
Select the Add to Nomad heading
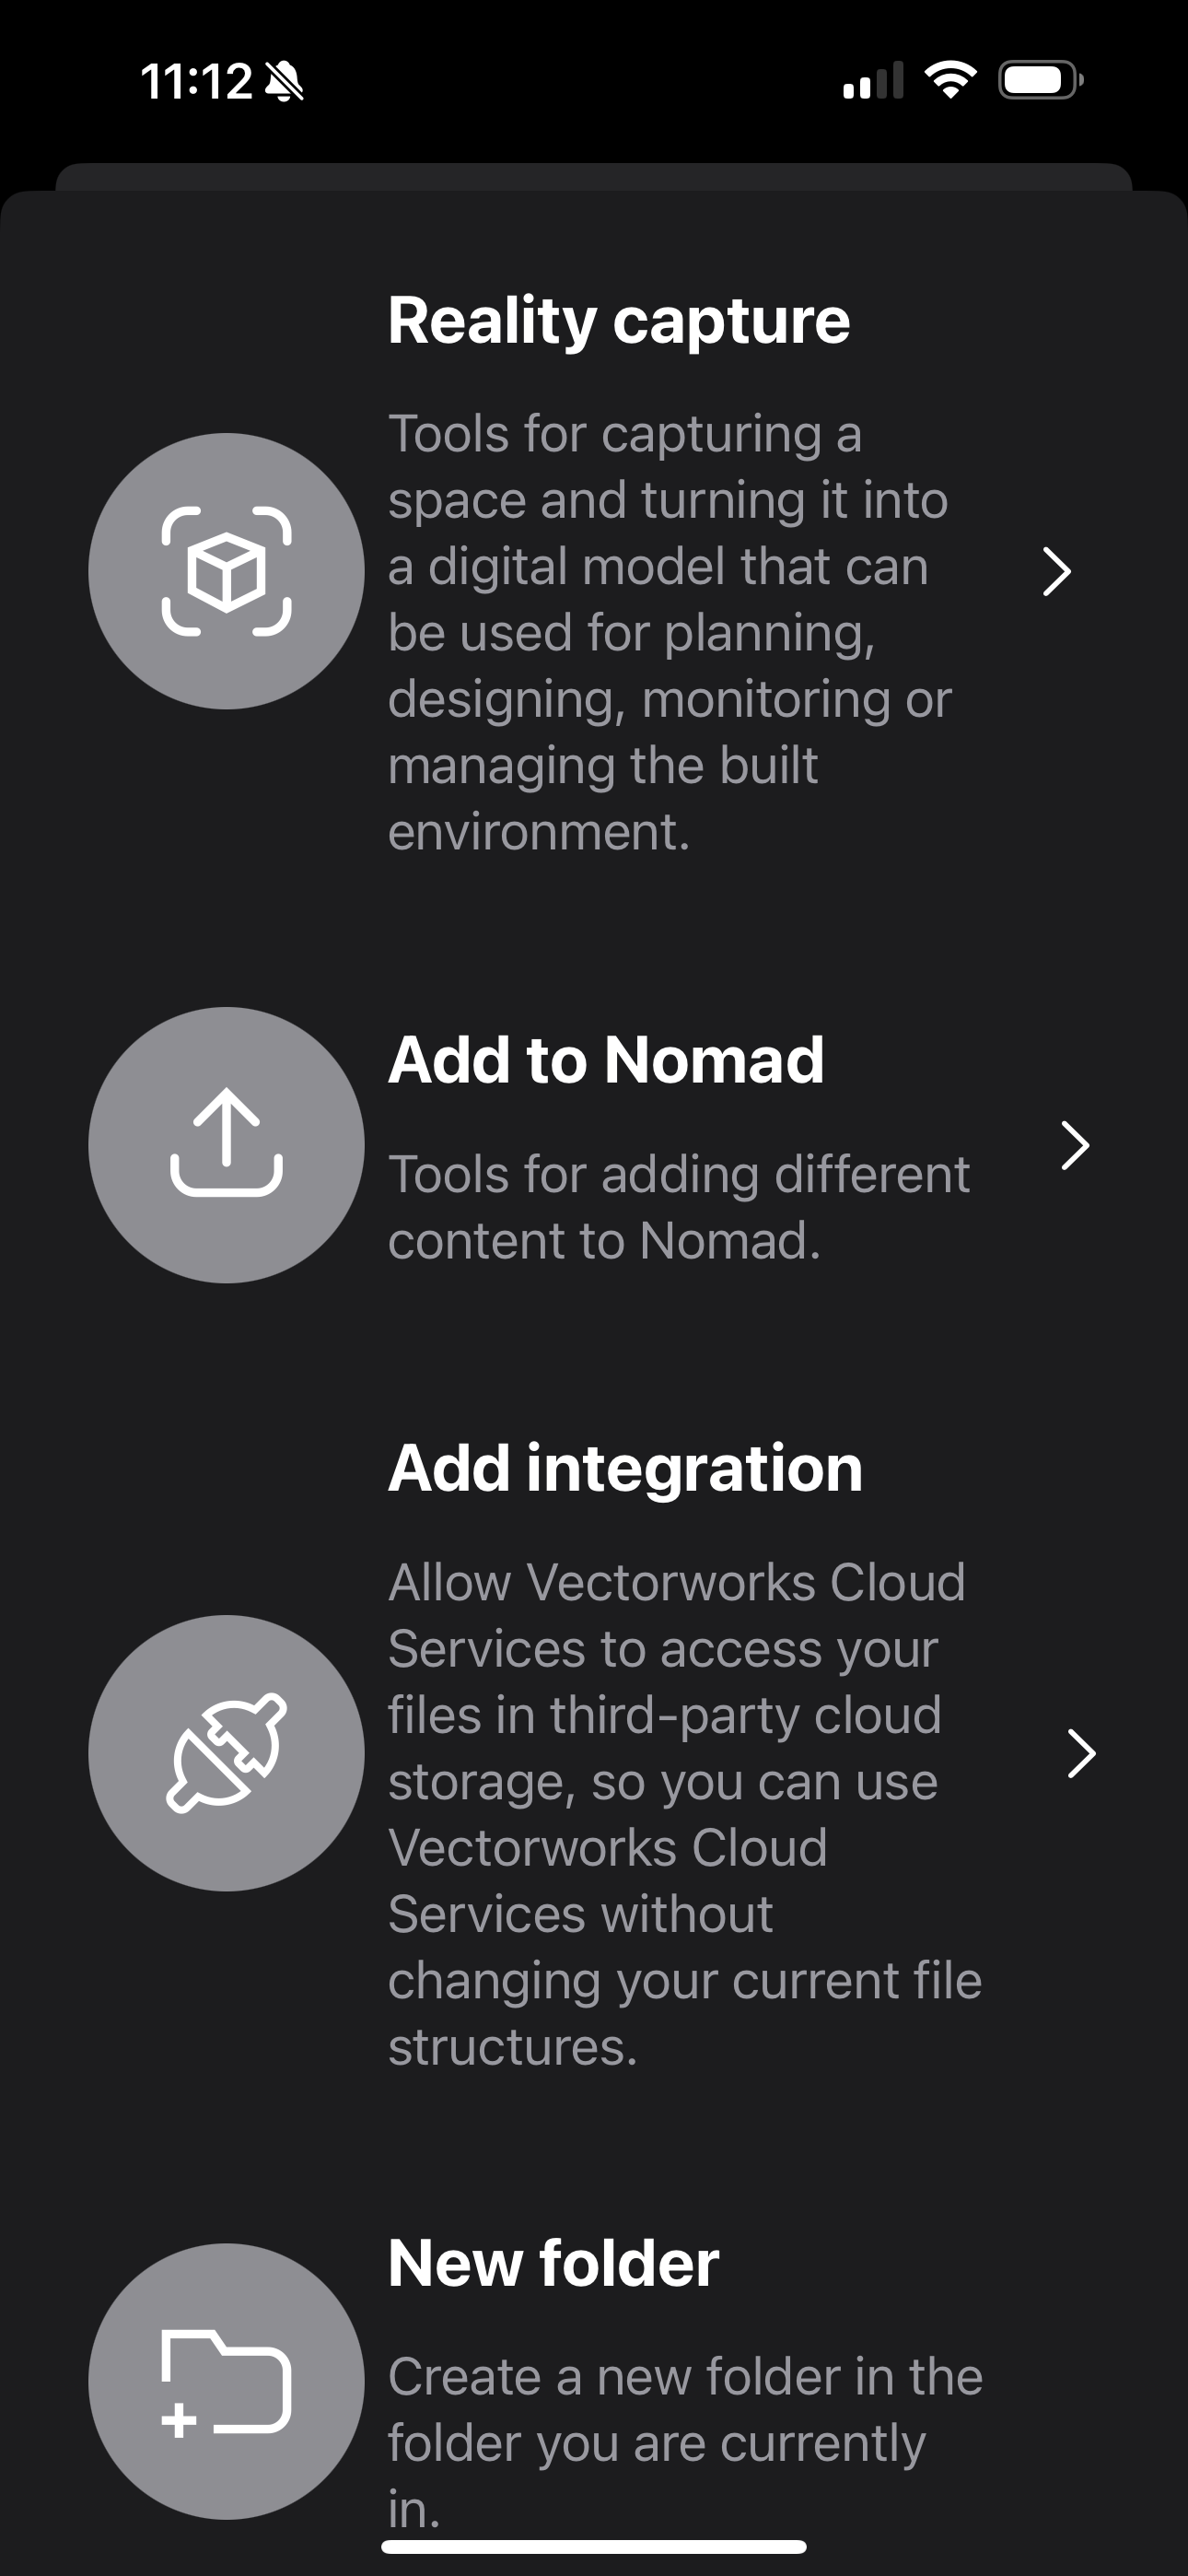point(606,1059)
